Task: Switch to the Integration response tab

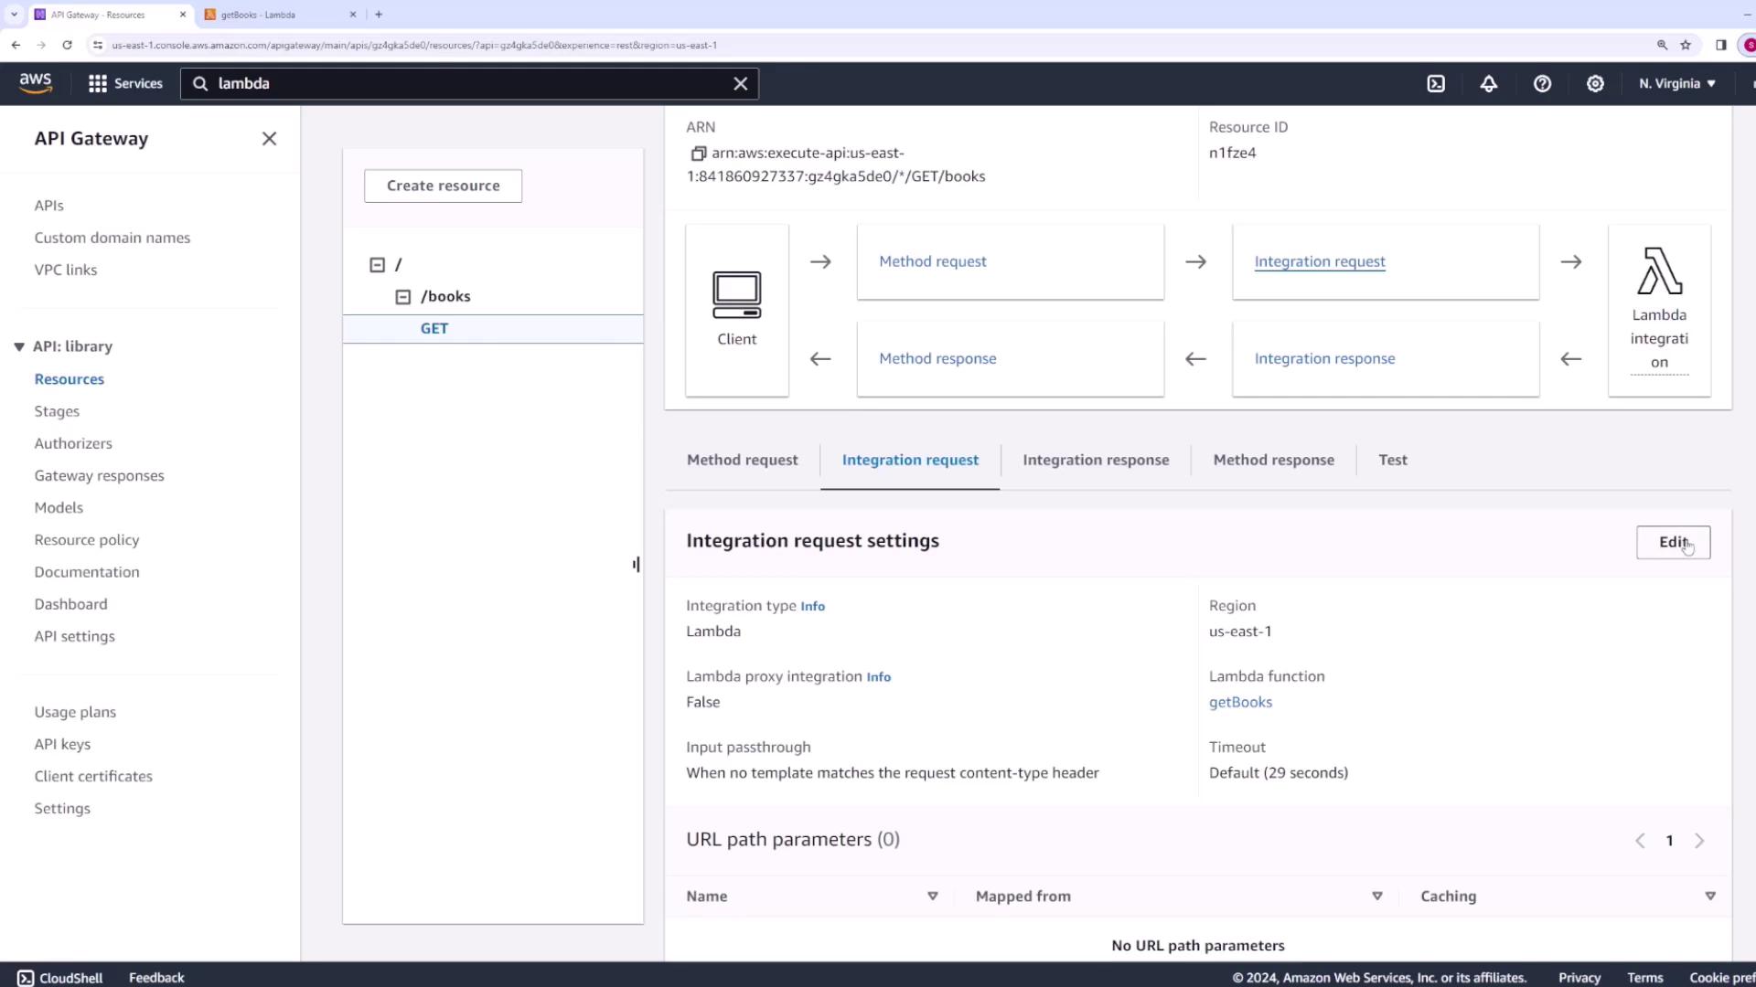Action: (1096, 460)
